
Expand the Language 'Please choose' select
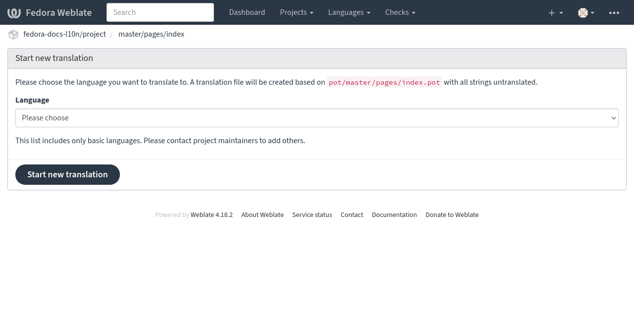[x=317, y=118]
